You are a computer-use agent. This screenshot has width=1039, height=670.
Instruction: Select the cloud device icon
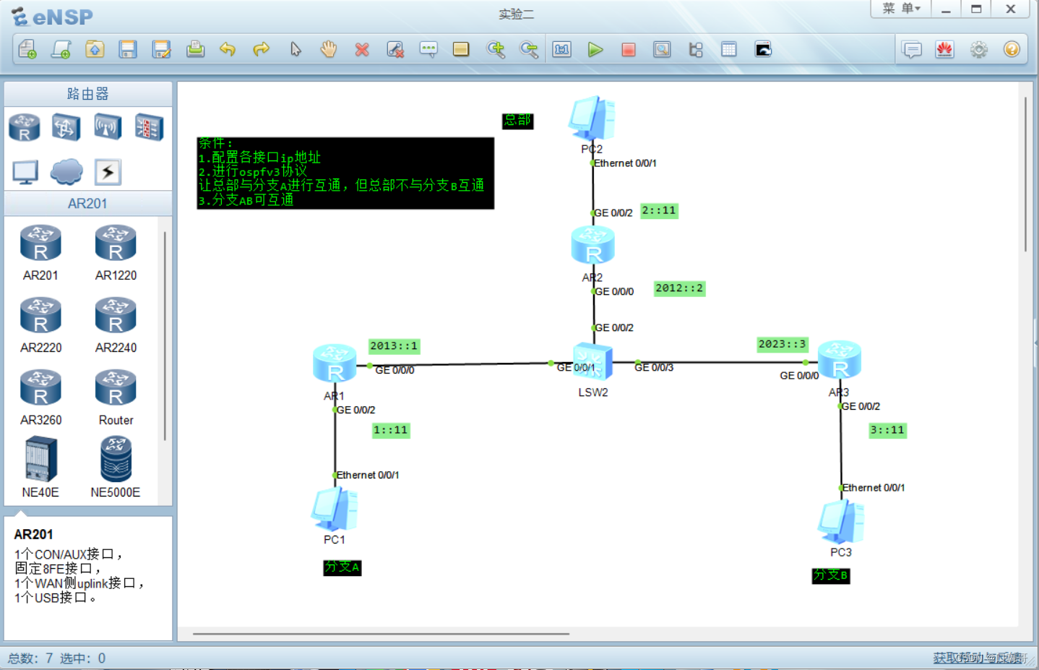(66, 171)
